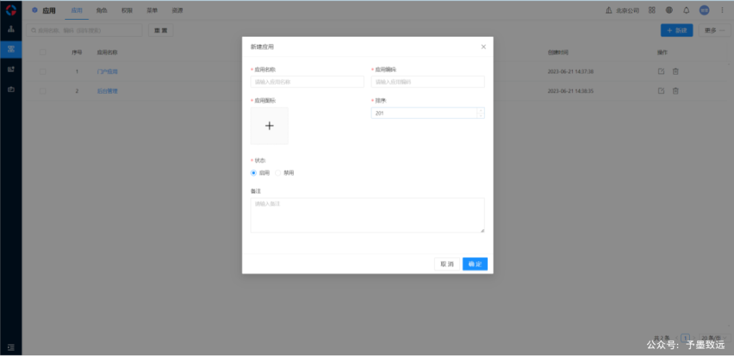734x356 pixels.
Task: Click the 序号 column header
Action: coord(77,52)
